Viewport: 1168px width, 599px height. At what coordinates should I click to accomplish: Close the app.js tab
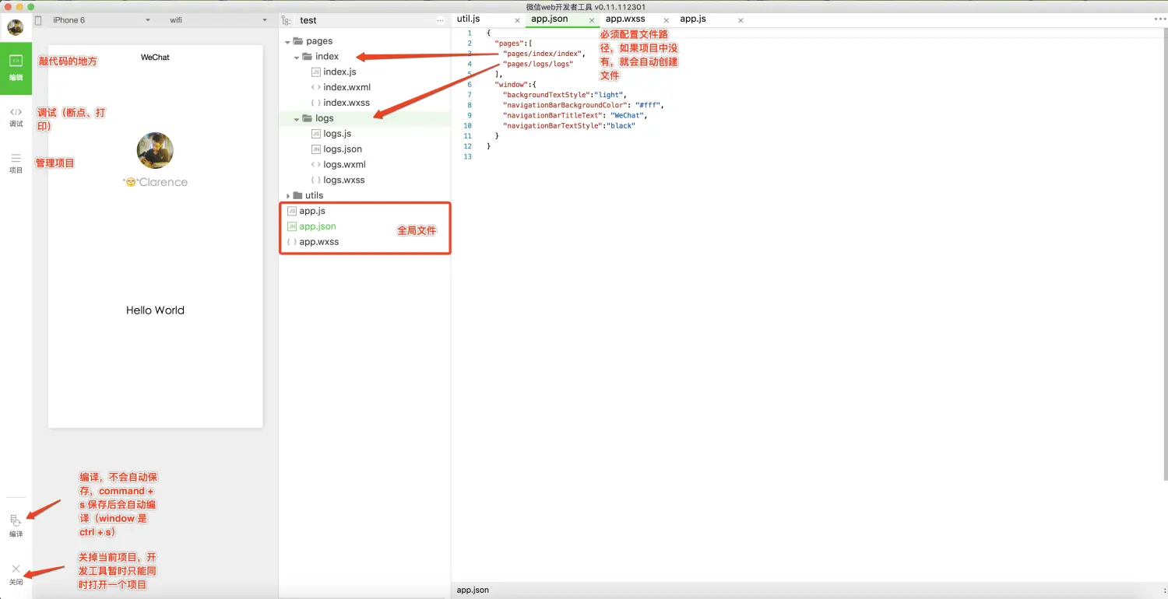[741, 20]
